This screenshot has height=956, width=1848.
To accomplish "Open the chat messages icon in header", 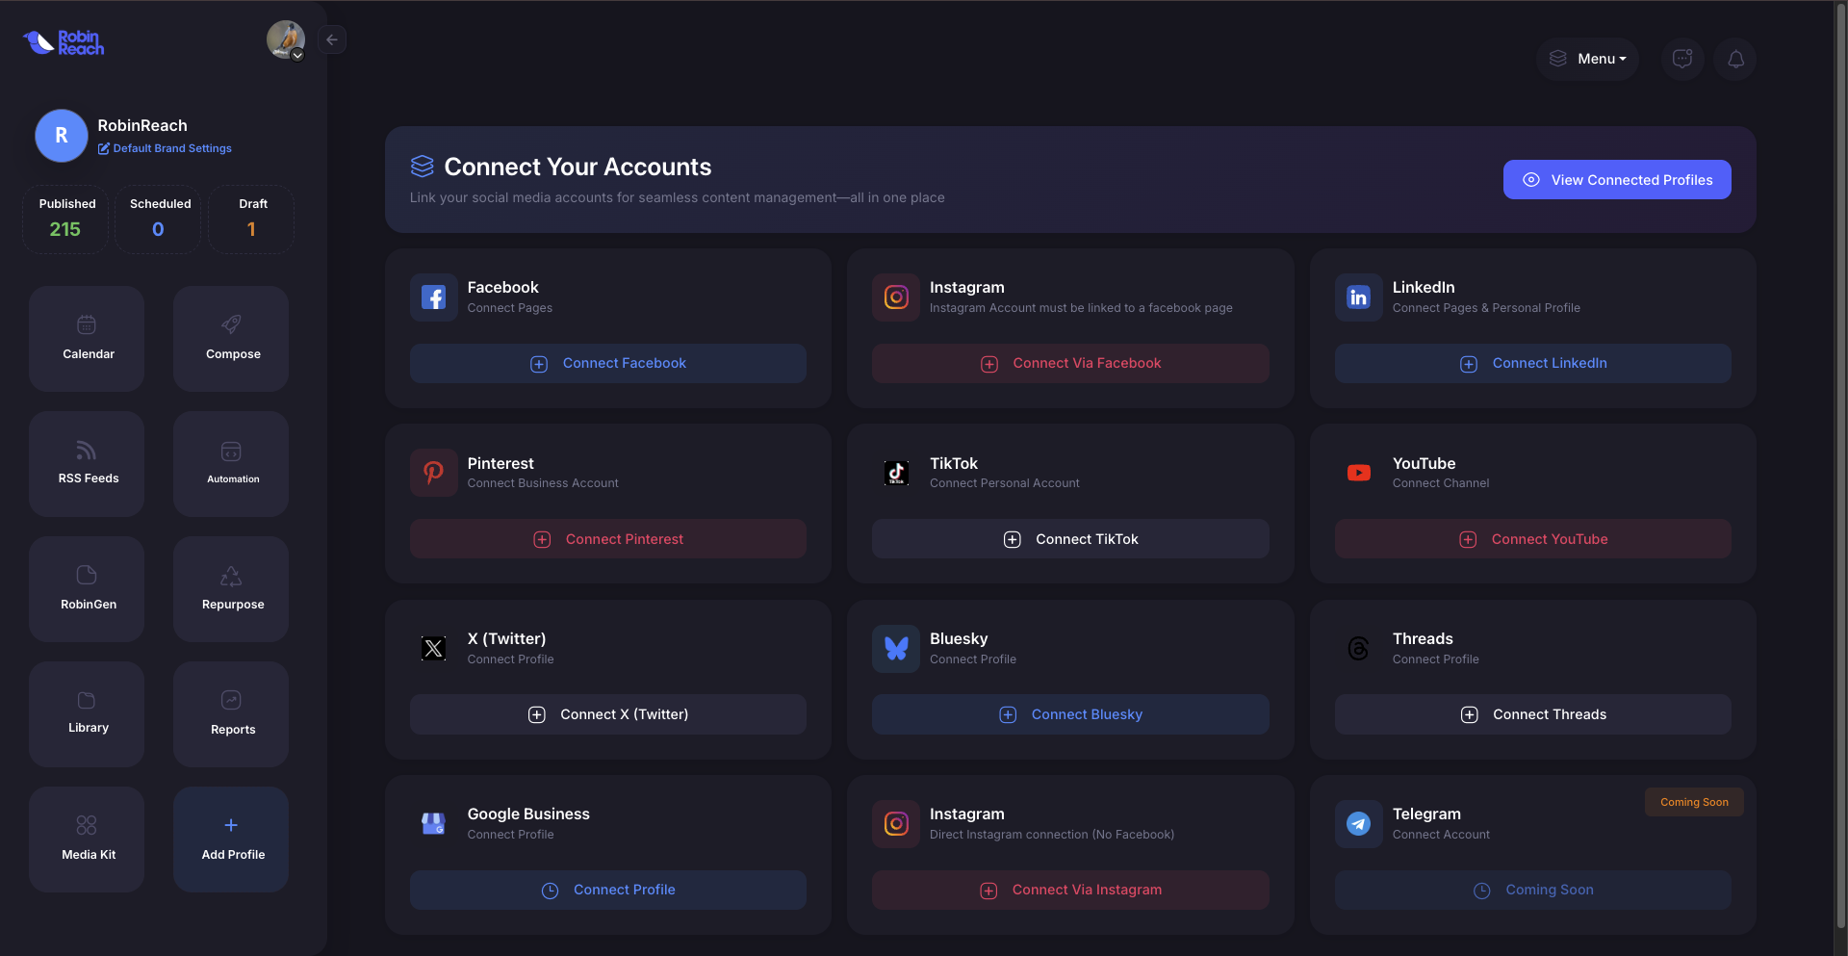I will [x=1682, y=59].
